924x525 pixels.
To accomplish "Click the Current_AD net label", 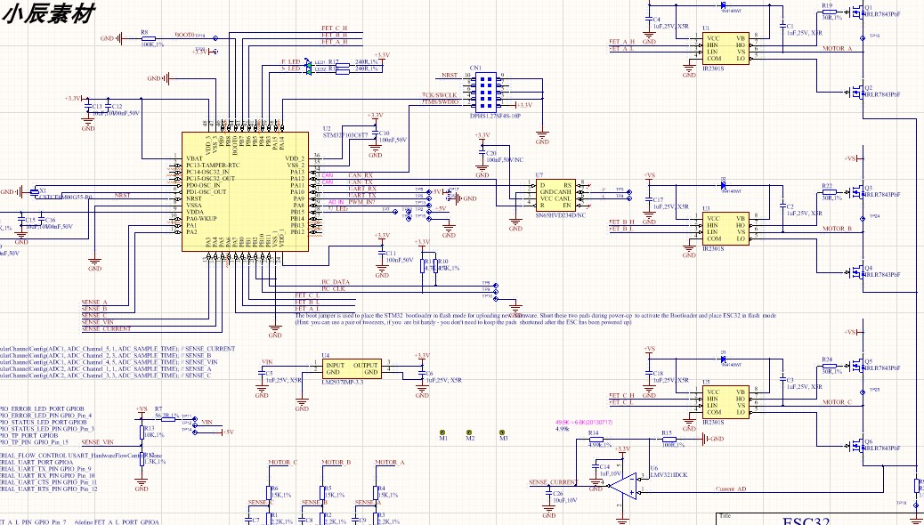I will click(731, 489).
